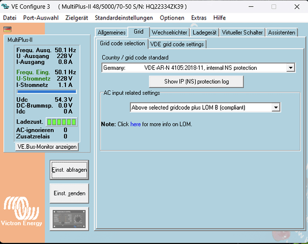Click VE.Bus-Monitor anzeigen button
308x244 pixels.
coord(47,147)
